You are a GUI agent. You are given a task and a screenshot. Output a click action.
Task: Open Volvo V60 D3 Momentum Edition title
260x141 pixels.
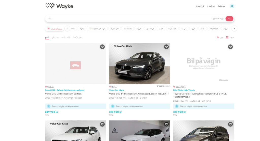click(63, 94)
